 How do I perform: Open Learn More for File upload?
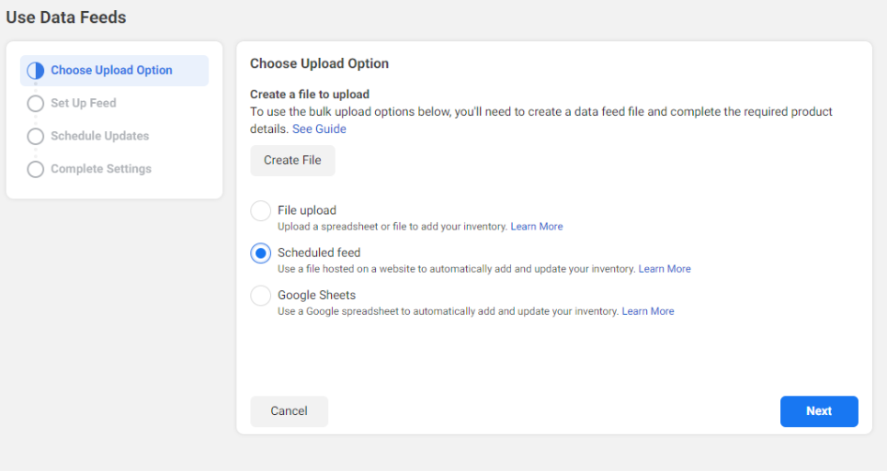click(537, 227)
